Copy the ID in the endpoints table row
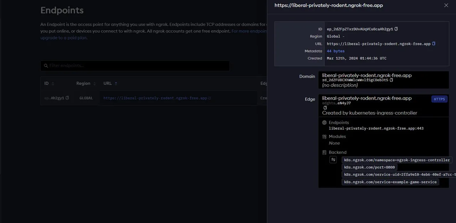 67,98
